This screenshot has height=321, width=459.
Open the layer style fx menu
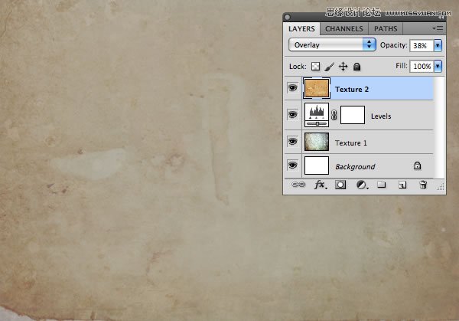pos(320,185)
